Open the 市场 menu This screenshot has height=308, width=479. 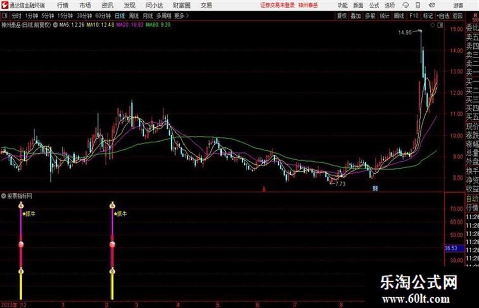(x=85, y=5)
